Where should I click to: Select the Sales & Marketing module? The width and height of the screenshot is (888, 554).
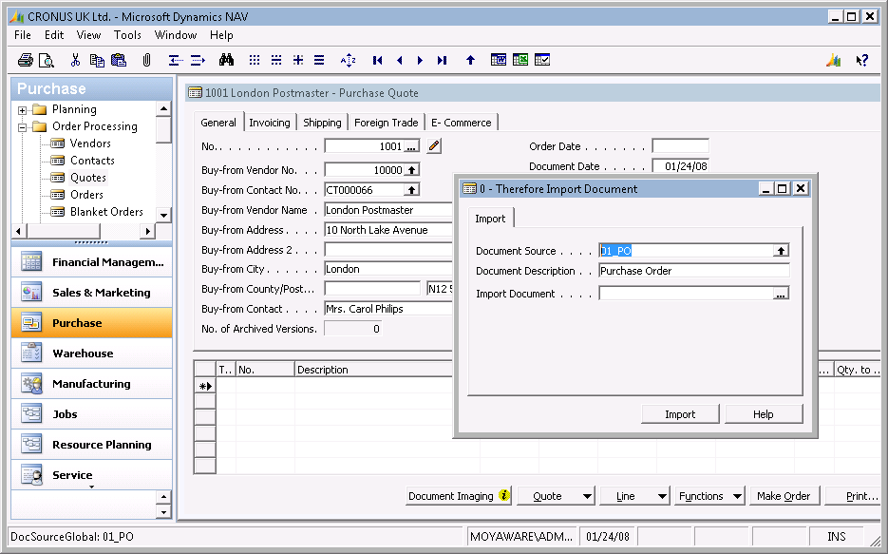(x=92, y=293)
